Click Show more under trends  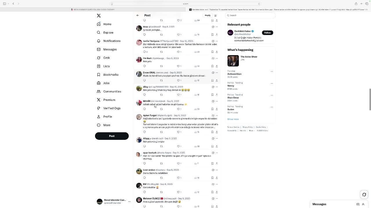(x=233, y=119)
